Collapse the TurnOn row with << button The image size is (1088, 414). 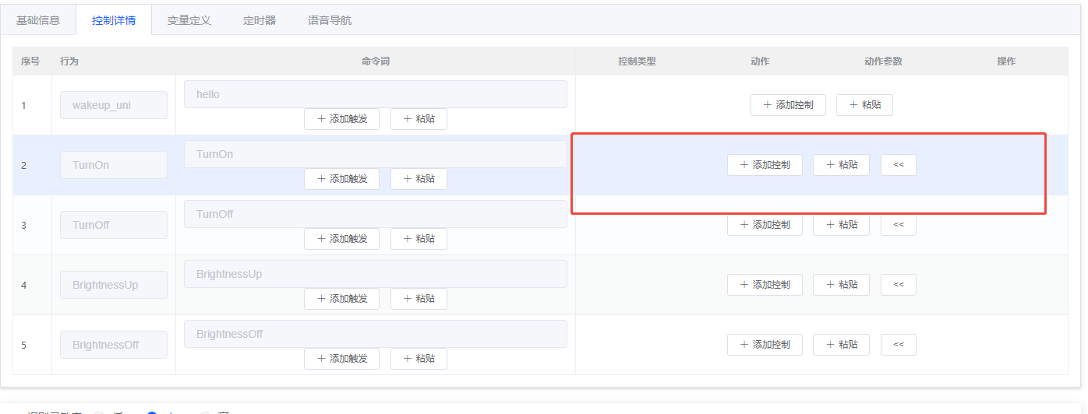click(x=898, y=165)
